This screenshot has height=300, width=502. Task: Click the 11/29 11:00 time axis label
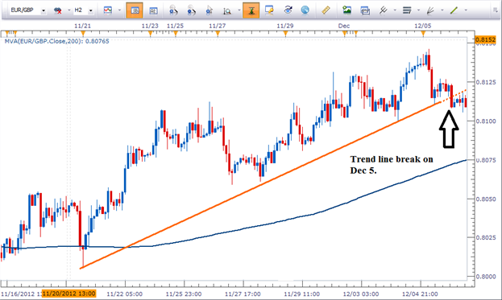point(301,294)
